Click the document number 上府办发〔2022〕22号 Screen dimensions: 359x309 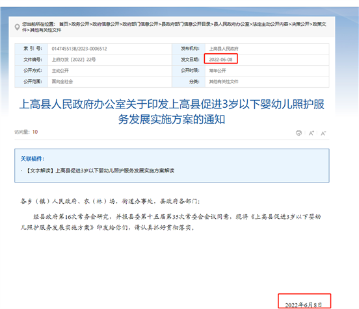[73, 60]
